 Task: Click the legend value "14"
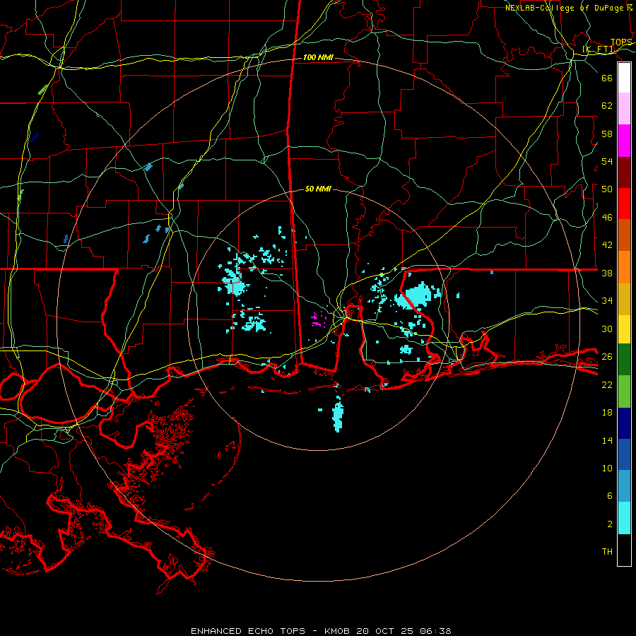(607, 440)
